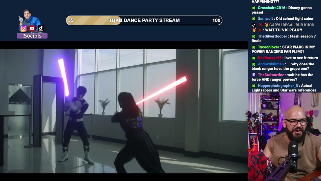Click the Kick badge beside RedRanger98
321x181 pixels.
254,58
